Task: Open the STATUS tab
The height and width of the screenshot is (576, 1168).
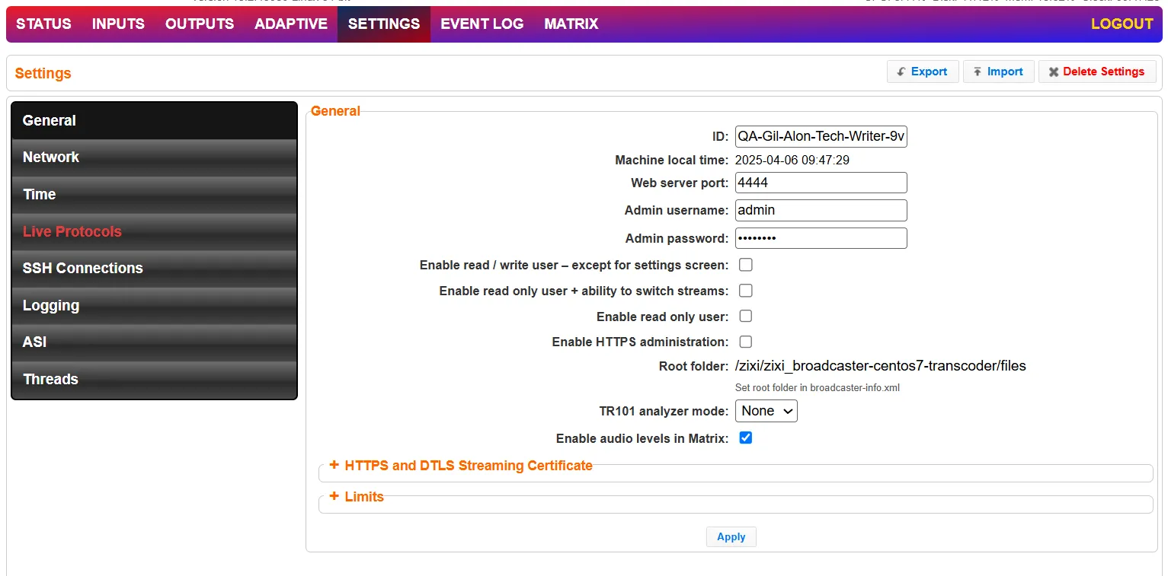Action: pos(43,24)
